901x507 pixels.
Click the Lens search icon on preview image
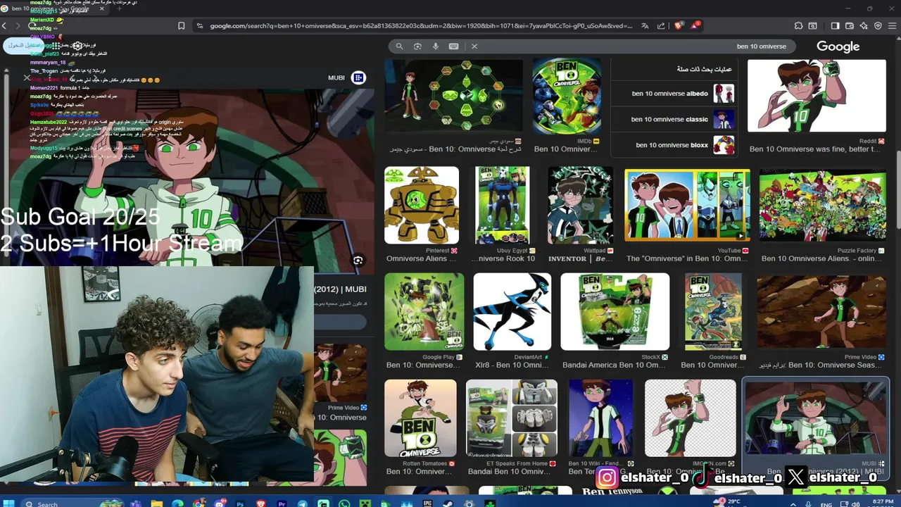[358, 261]
